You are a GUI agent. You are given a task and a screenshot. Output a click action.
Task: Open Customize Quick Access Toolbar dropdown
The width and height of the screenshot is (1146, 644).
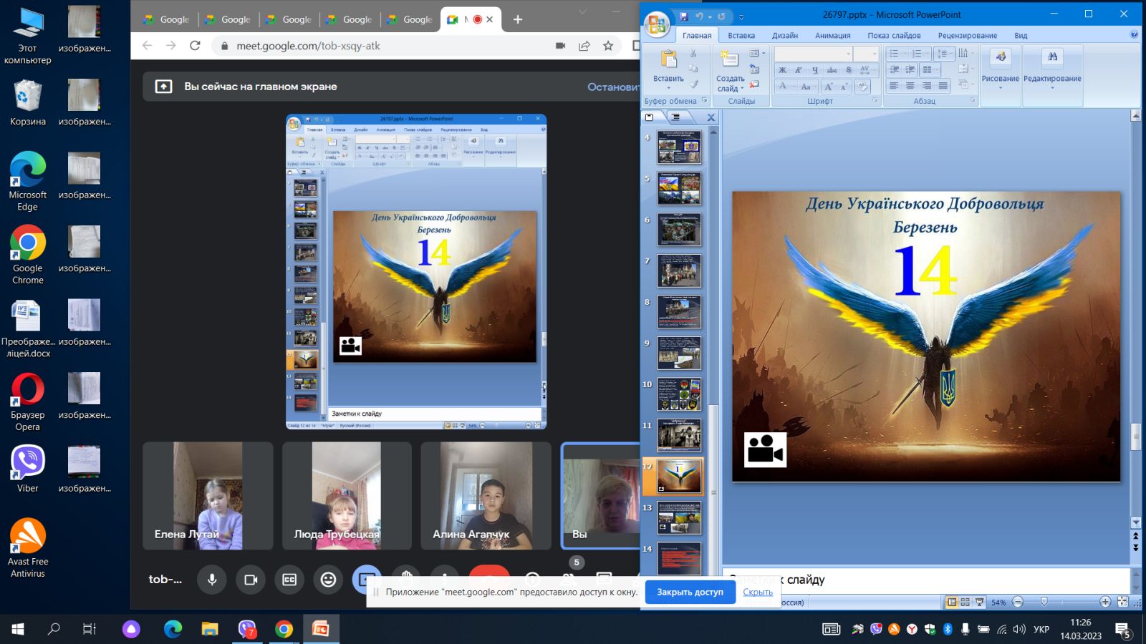pyautogui.click(x=741, y=16)
